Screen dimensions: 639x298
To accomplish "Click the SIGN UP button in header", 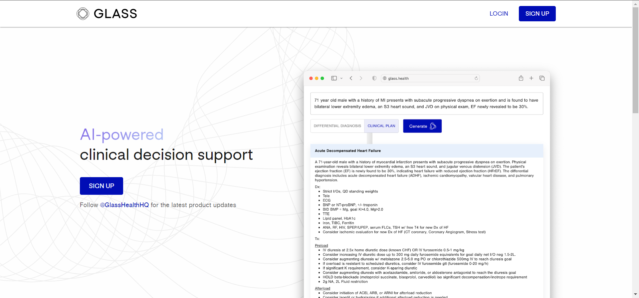I will [537, 14].
